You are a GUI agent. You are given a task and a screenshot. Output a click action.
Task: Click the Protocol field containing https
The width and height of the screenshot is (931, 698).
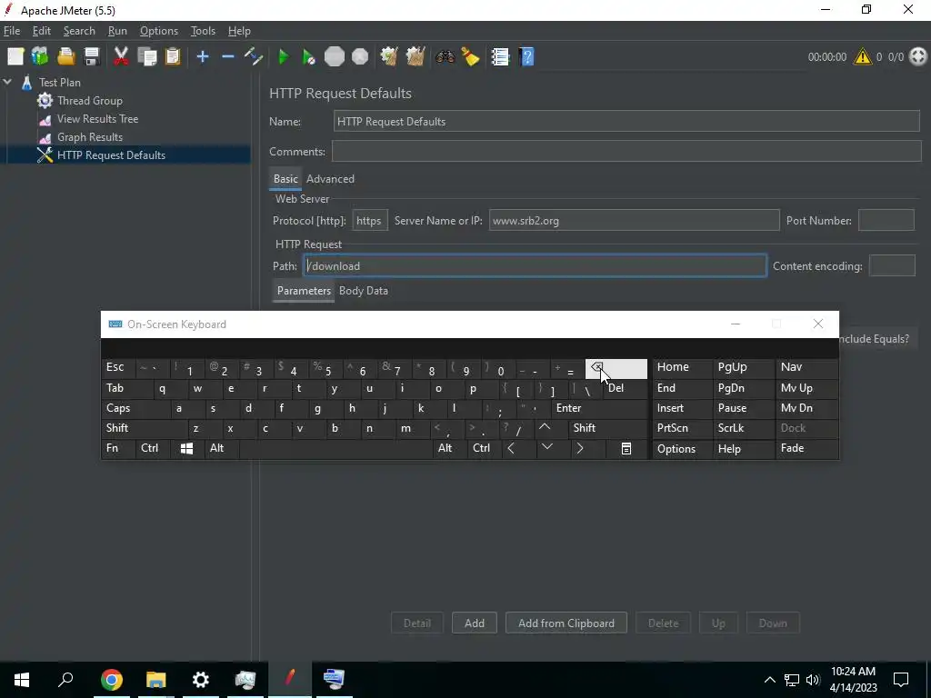(369, 221)
